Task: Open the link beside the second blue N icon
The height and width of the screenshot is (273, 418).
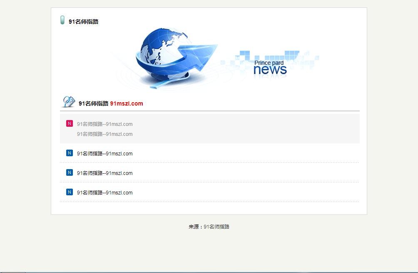Action: [x=105, y=173]
